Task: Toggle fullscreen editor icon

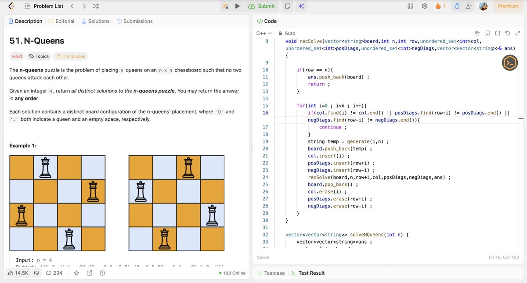Action: click(517, 33)
